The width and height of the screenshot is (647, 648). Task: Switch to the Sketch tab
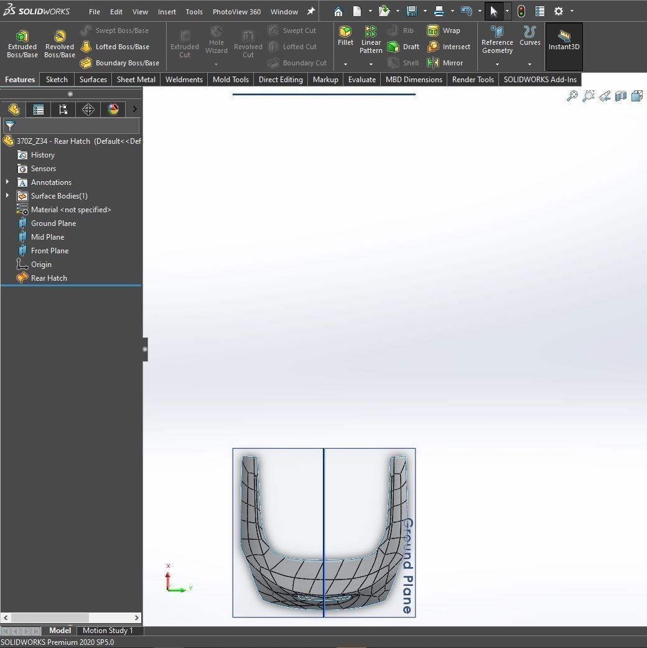(57, 80)
